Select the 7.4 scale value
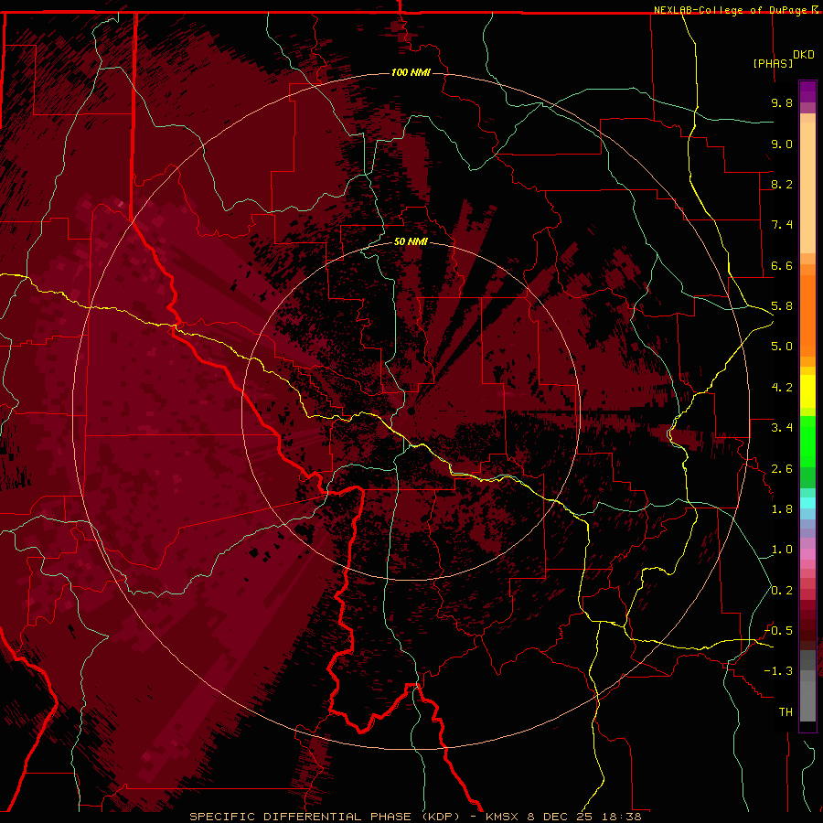 pos(782,225)
